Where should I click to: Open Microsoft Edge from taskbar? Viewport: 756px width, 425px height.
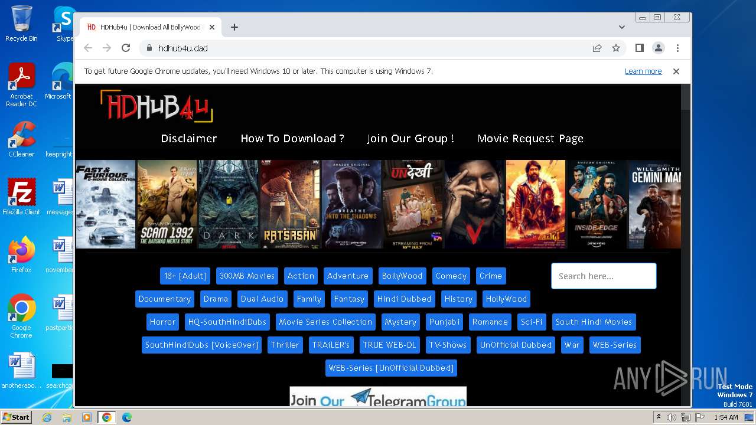click(x=127, y=417)
